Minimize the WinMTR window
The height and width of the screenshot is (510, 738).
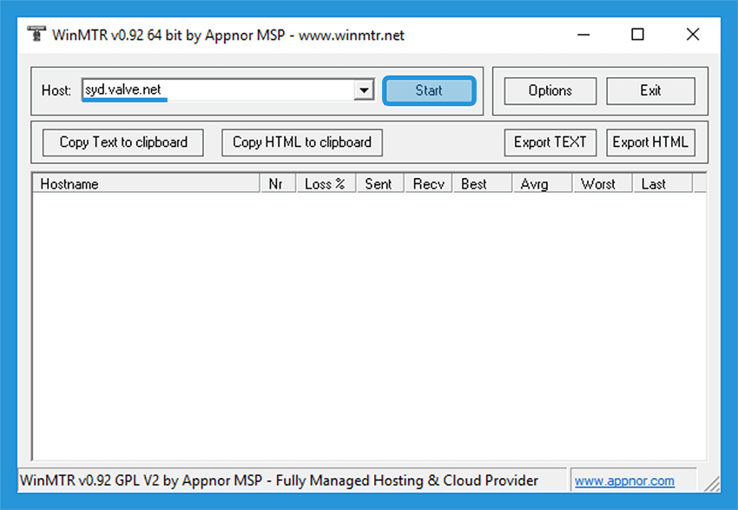583,35
